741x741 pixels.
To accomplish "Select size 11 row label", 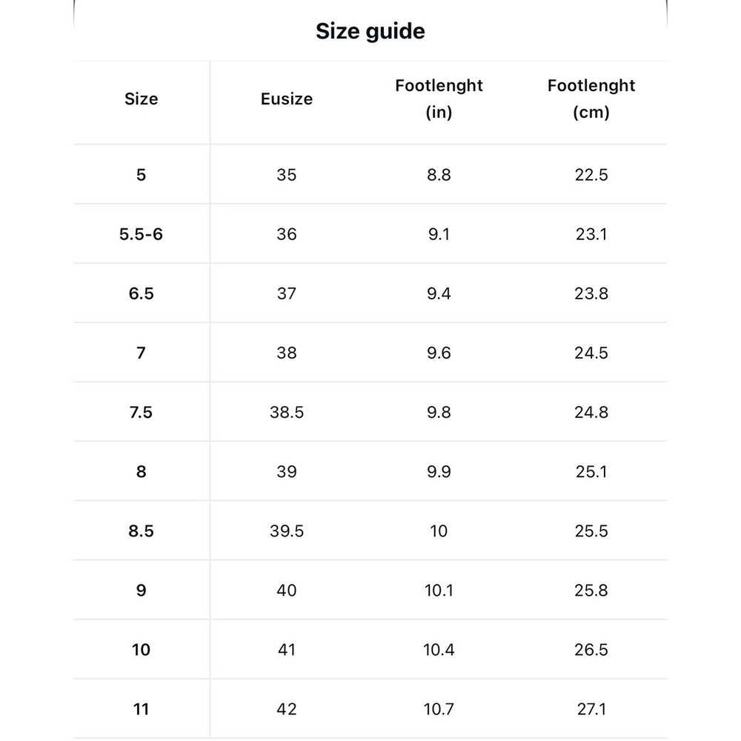I will pyautogui.click(x=142, y=709).
